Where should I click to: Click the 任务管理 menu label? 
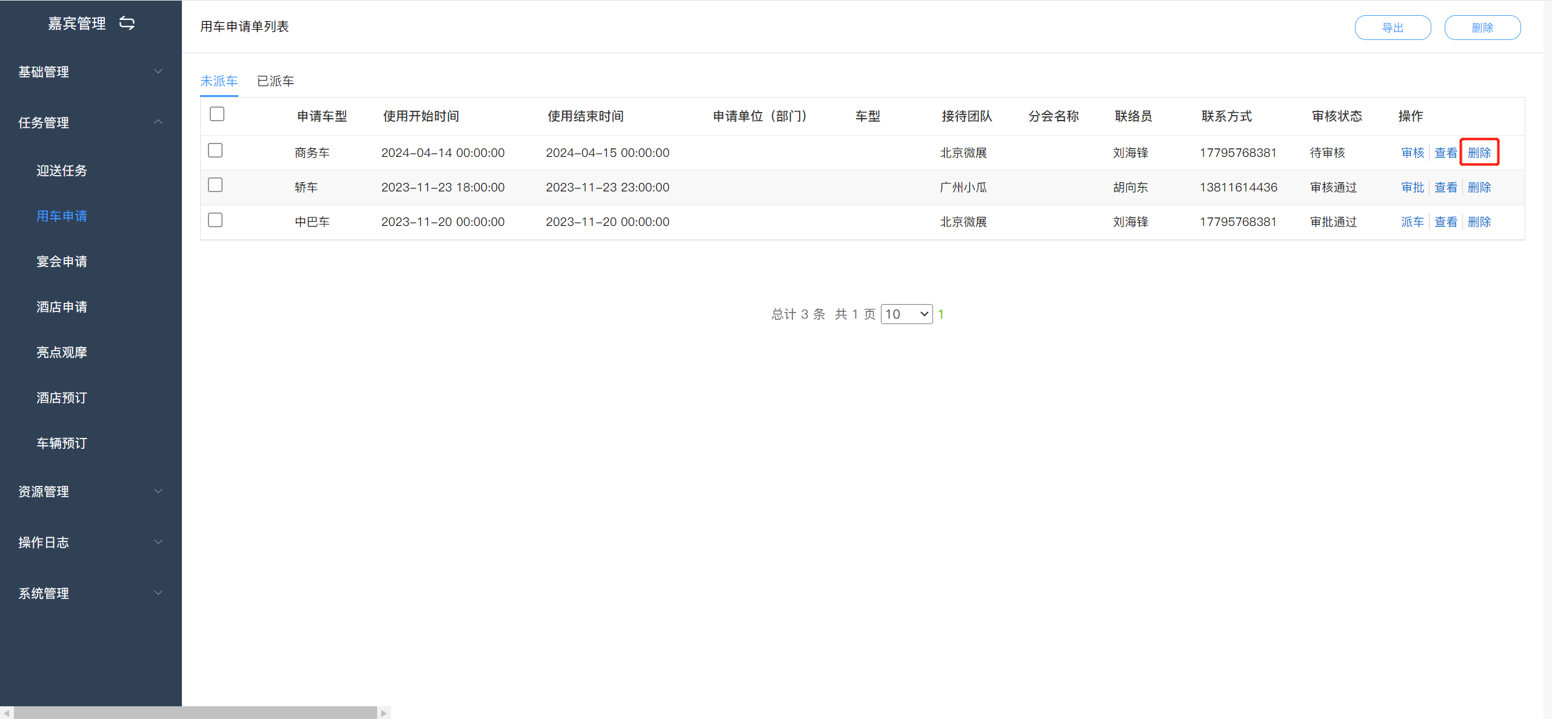point(44,123)
